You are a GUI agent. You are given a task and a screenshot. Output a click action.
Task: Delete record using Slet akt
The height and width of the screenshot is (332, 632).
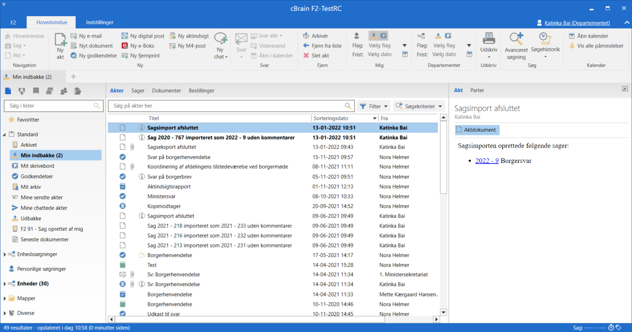click(316, 56)
